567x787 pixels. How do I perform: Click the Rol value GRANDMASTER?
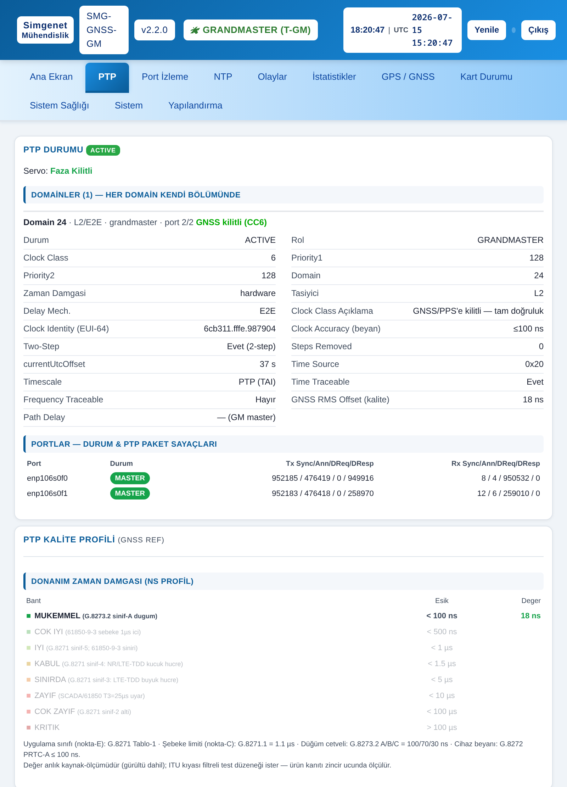pyautogui.click(x=510, y=240)
